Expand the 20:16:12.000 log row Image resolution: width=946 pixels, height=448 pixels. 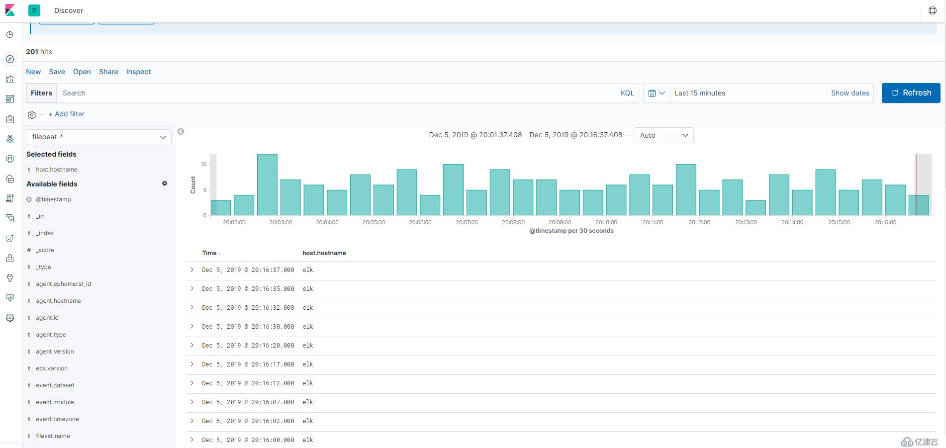pos(192,383)
